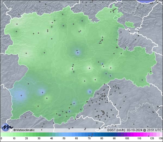
Task: Click the Meteoclimatic wave logo
Action: [x=7, y=127]
